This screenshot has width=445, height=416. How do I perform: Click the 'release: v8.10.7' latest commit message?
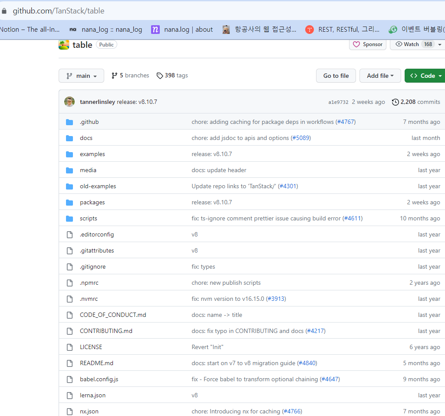[x=137, y=102]
